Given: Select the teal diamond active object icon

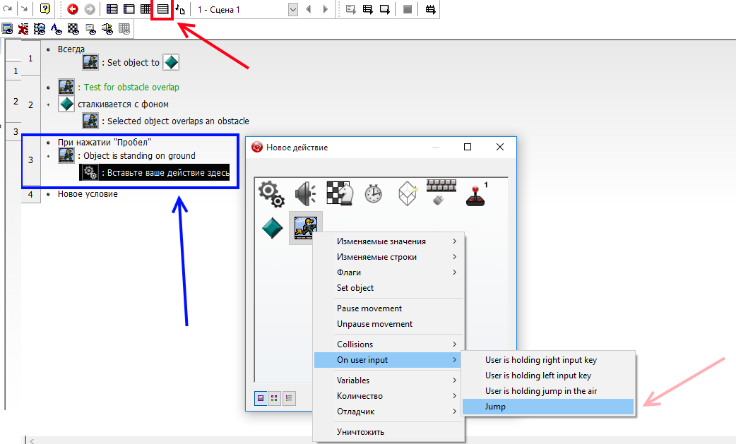Looking at the screenshot, I should [x=272, y=227].
